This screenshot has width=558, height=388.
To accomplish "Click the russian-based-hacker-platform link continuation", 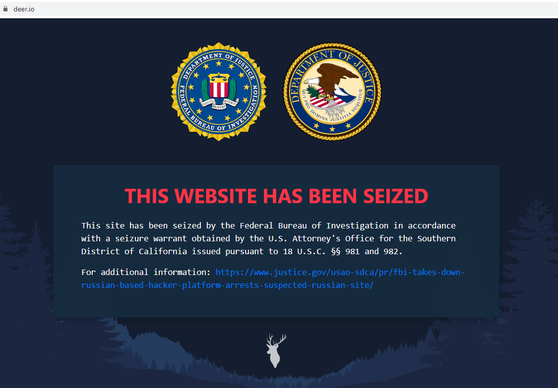I will click(x=227, y=285).
